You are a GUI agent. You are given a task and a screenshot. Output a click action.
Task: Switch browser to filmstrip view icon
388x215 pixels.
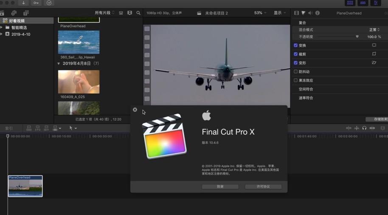(x=129, y=13)
